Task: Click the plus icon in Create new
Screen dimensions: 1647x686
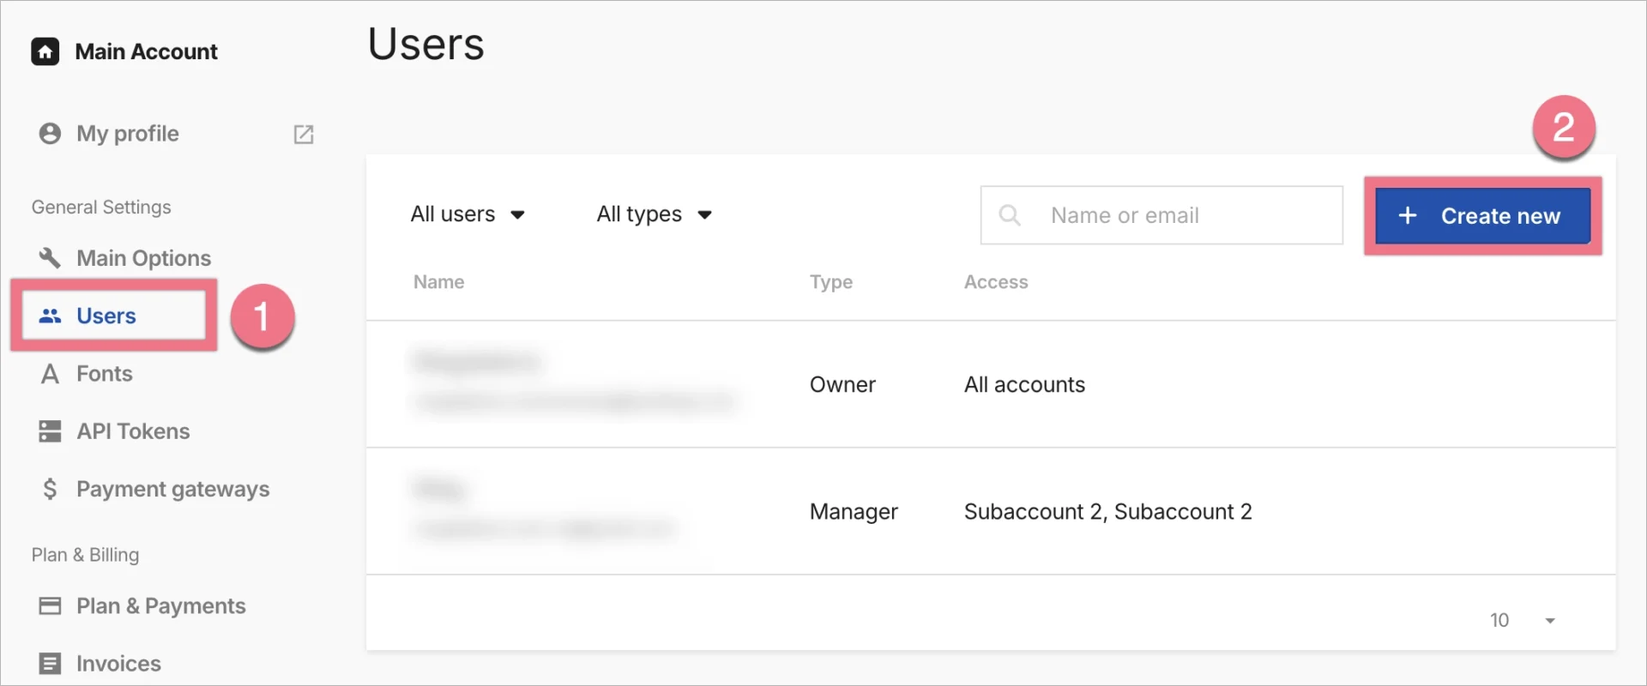Action: [x=1408, y=216]
